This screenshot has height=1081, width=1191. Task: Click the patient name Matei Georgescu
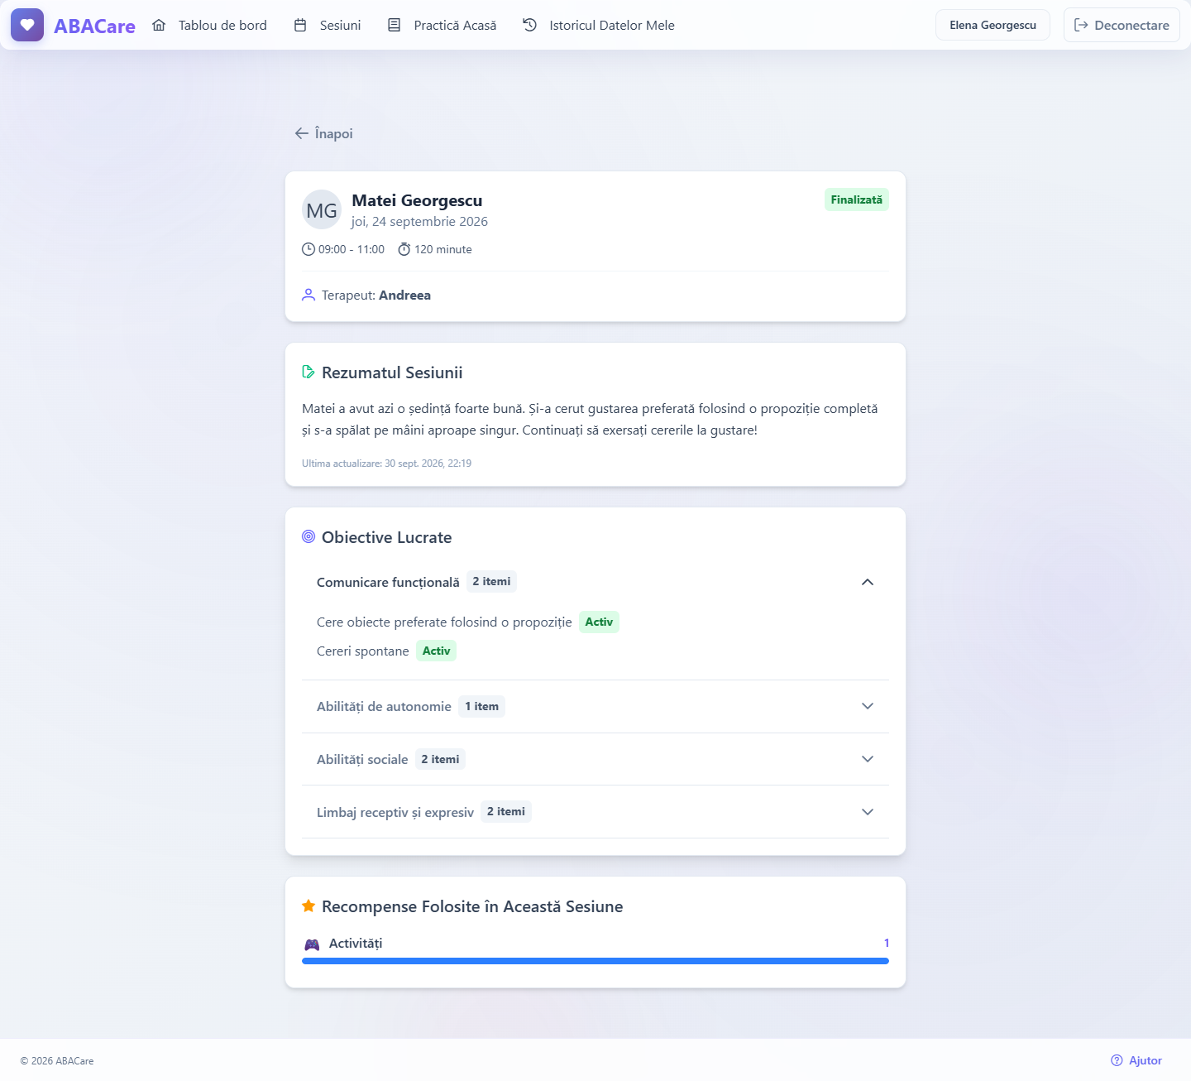coord(417,200)
